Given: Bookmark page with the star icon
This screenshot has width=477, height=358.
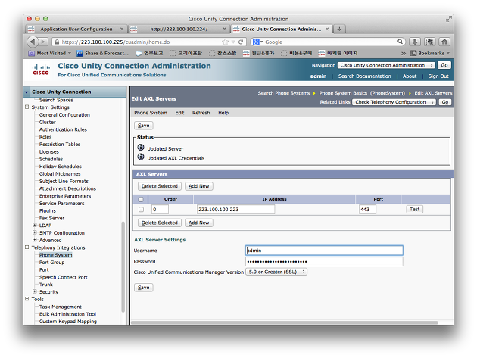Looking at the screenshot, I should click(x=225, y=42).
